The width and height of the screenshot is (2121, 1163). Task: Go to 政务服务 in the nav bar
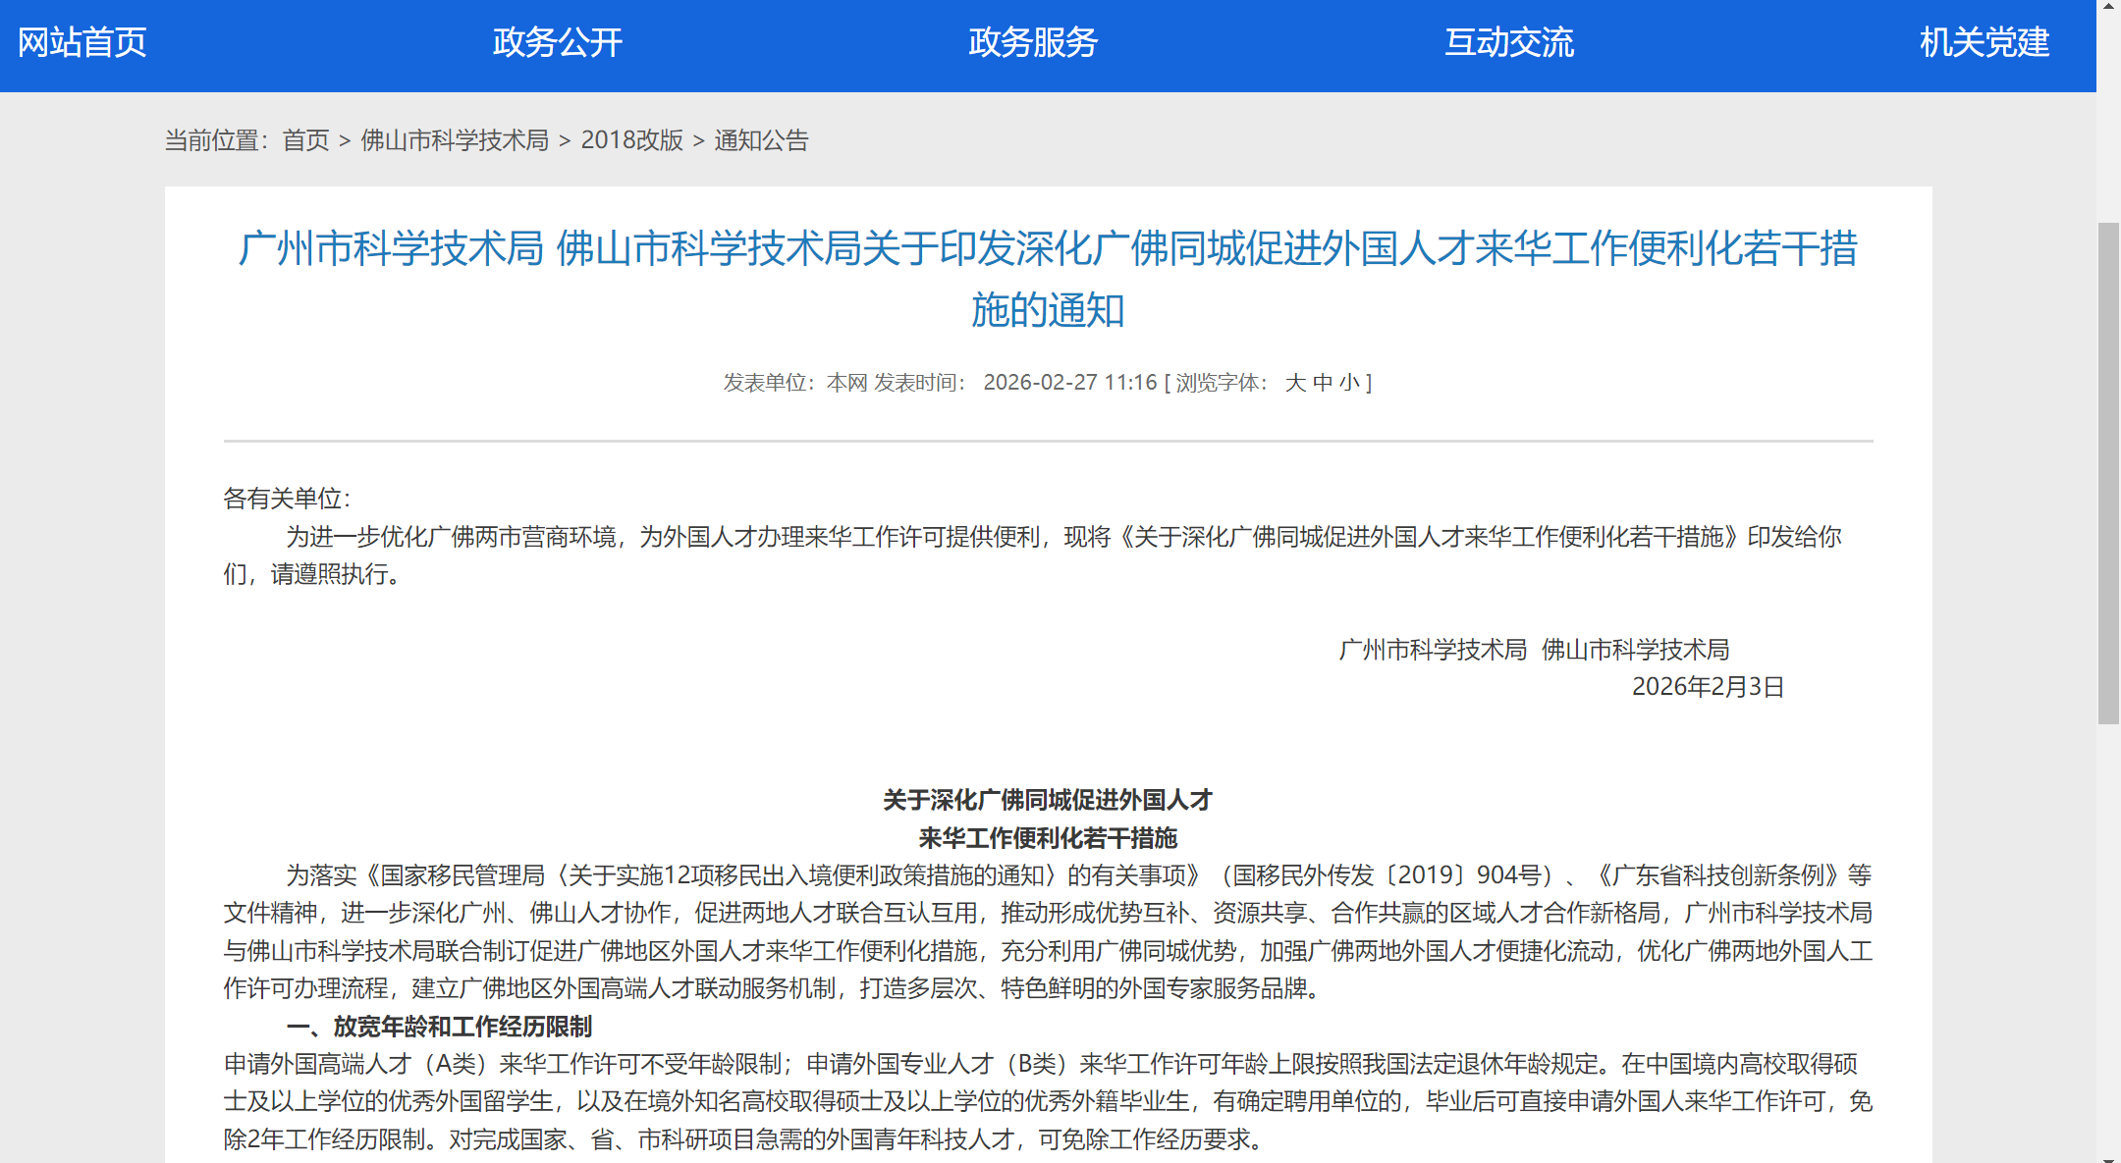1033,42
